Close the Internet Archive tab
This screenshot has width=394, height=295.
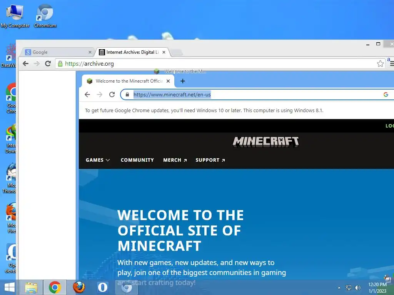click(x=164, y=52)
